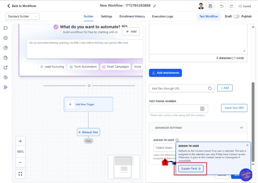Open the external link sidebar icon
The width and height of the screenshot is (258, 183).
6,67
